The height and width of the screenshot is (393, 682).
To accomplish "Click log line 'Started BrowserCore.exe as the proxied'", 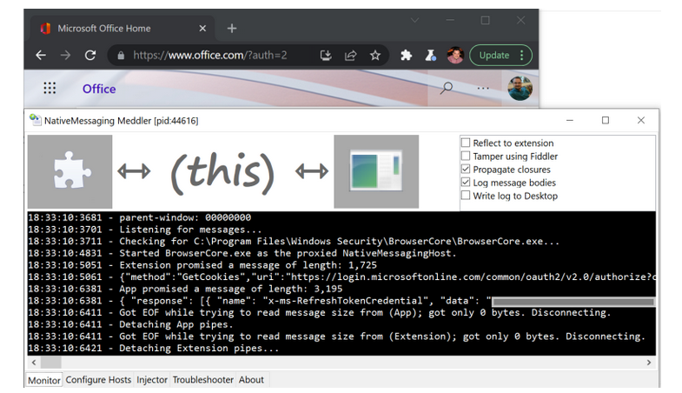I will [x=242, y=253].
